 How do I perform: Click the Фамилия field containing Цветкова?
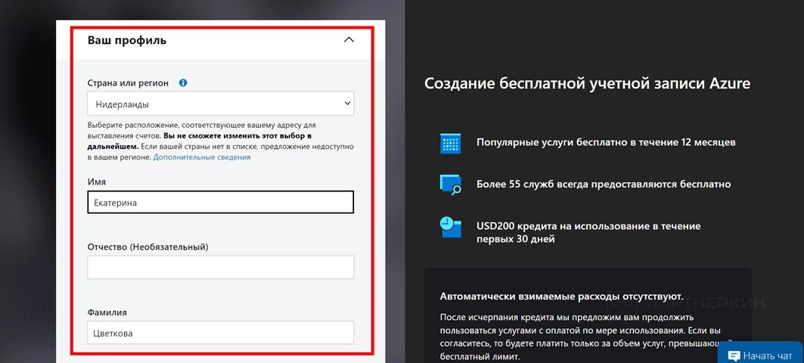click(x=221, y=333)
